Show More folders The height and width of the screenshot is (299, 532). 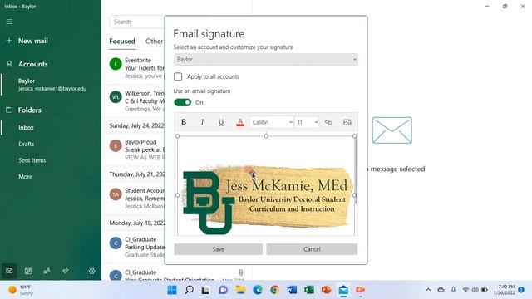click(26, 177)
